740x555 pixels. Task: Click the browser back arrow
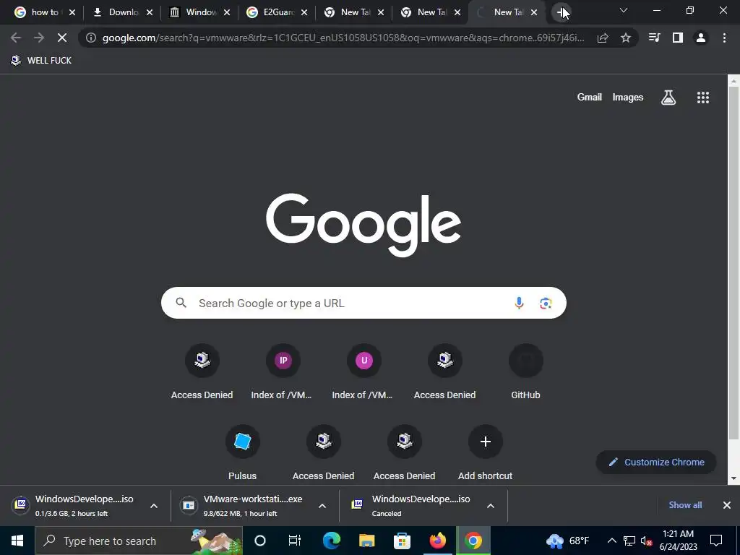click(x=16, y=38)
